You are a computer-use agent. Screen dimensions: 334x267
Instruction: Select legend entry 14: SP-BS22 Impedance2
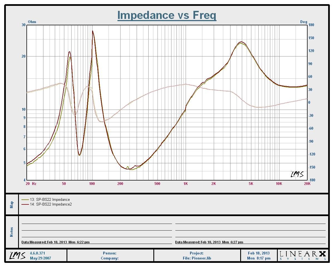[x=51, y=204]
